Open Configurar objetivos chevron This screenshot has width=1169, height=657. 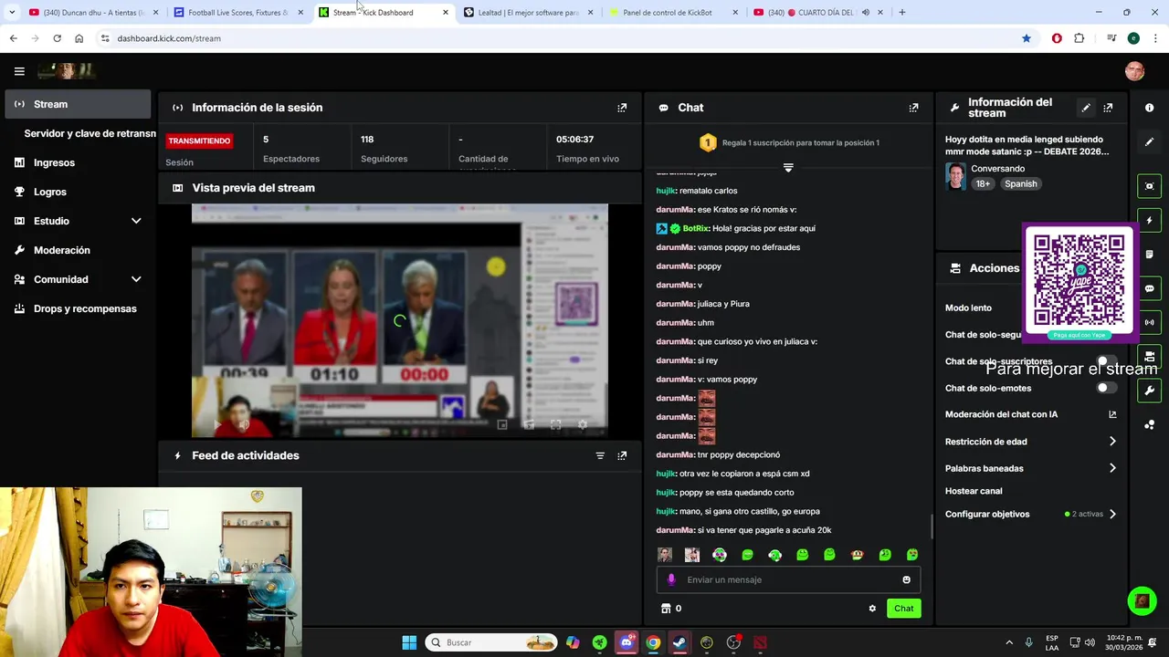(x=1112, y=514)
